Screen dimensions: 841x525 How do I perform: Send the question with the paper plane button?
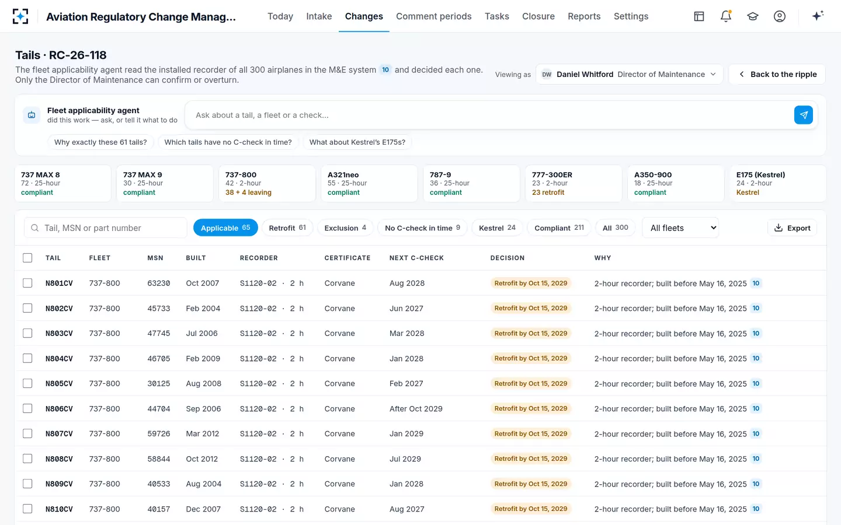pyautogui.click(x=804, y=115)
